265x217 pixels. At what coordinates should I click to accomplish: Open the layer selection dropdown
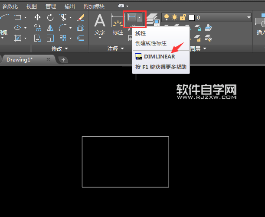pos(249,17)
